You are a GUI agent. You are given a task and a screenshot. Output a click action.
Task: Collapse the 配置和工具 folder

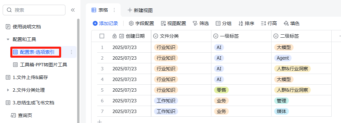pos(8,39)
